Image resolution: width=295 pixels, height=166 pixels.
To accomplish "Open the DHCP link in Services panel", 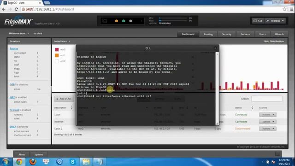I will click(13, 127).
